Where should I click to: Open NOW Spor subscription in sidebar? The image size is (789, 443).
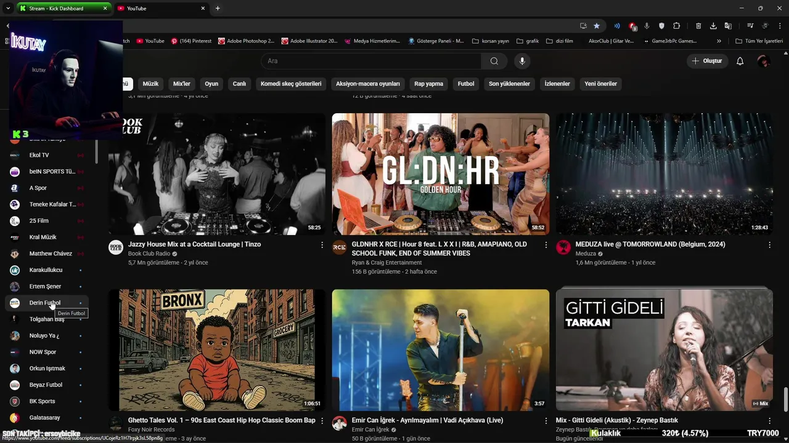[x=47, y=352]
